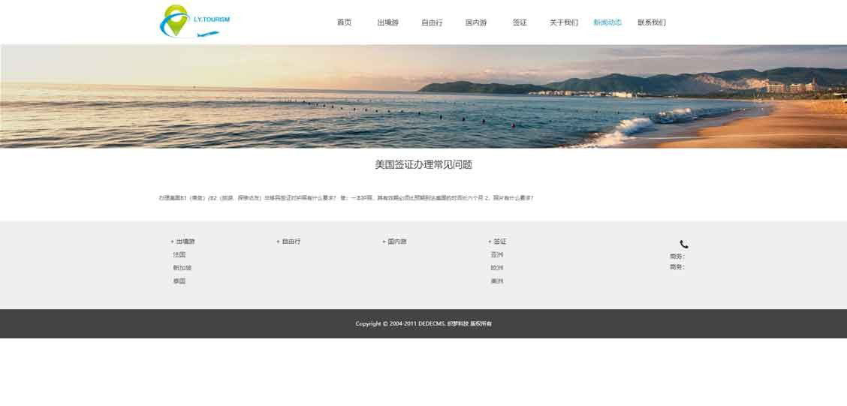847x406 pixels.
Task: Open the 新加坡 footer link
Action: [182, 268]
